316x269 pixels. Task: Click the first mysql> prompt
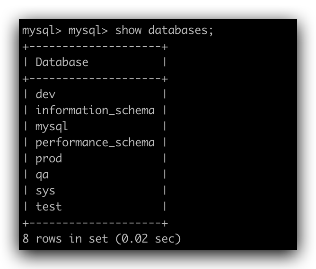tap(42, 30)
